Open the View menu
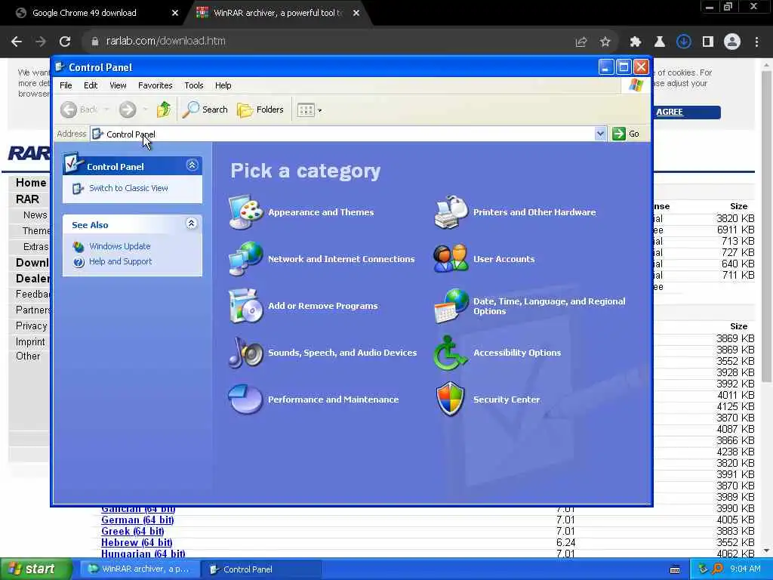Image resolution: width=773 pixels, height=580 pixels. [x=118, y=85]
